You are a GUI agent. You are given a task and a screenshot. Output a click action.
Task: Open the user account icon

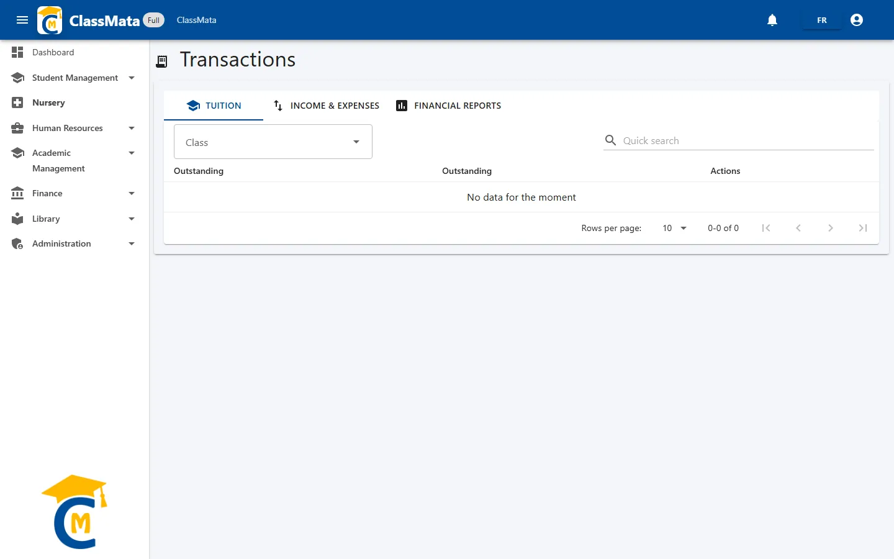857,20
